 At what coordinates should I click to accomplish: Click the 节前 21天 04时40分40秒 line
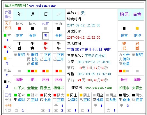click(87, 80)
